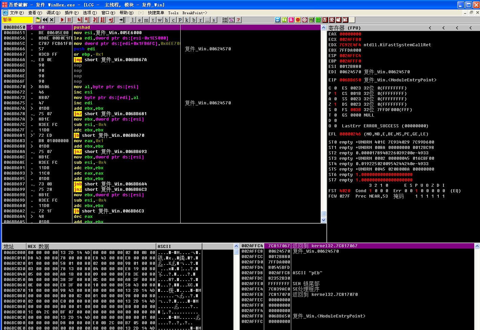This screenshot has width=480, height=330.
Task: Show the Log window with the l button
Action: click(133, 20)
